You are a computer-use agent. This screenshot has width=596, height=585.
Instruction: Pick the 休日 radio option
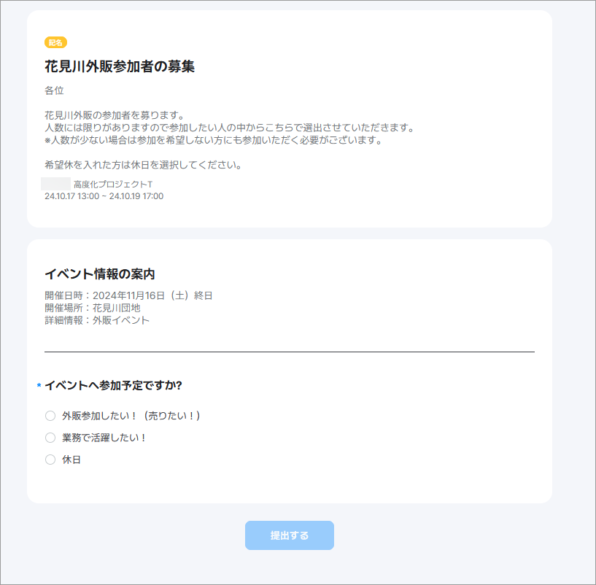(x=50, y=460)
